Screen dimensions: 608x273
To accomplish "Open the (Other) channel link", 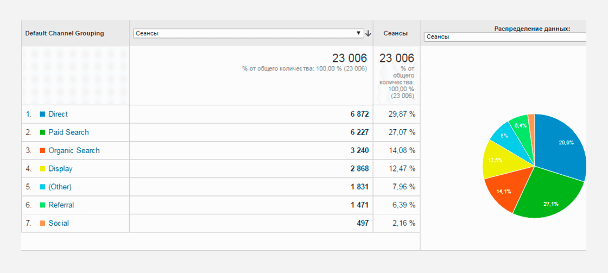I will tap(60, 187).
